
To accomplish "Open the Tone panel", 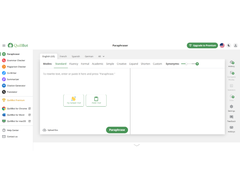I will click(231, 98).
